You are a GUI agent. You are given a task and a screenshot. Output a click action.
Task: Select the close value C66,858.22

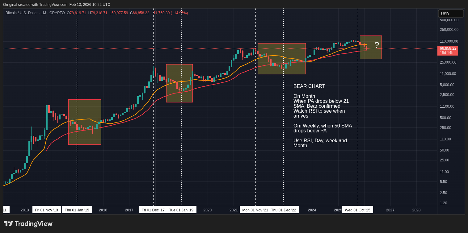(140, 13)
